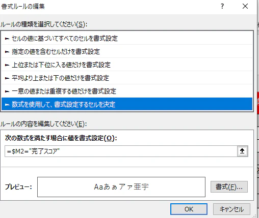The height and width of the screenshot is (218, 259).
Task: Cancel with the キャンセル button
Action: [231, 209]
